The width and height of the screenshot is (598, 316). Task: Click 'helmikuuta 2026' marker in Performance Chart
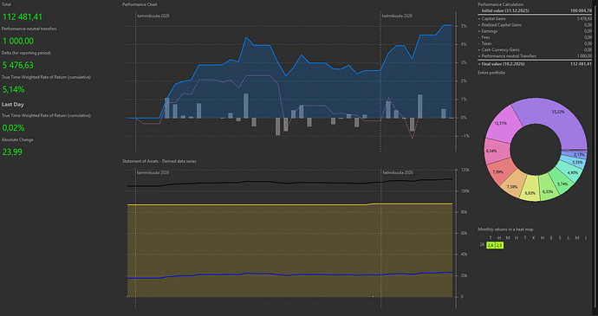[398, 16]
